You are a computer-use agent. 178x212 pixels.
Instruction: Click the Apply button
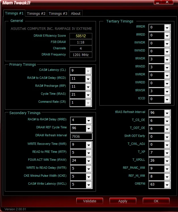pos(123,201)
